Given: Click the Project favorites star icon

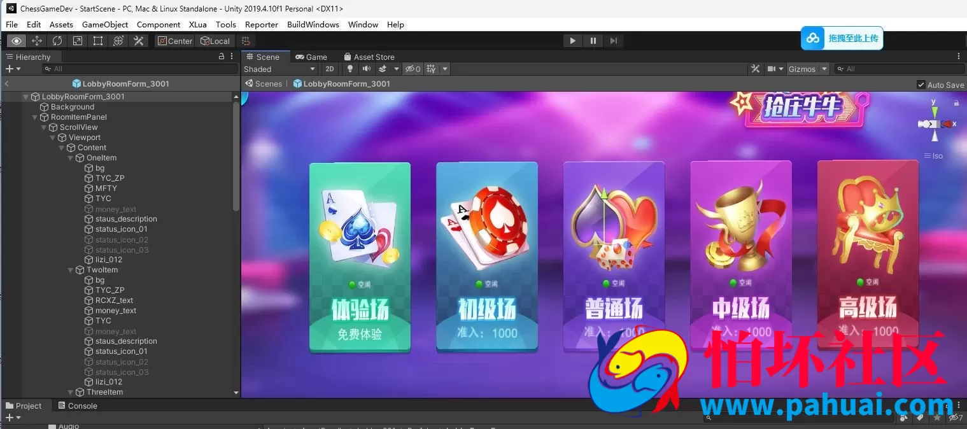Looking at the screenshot, I should (936, 418).
